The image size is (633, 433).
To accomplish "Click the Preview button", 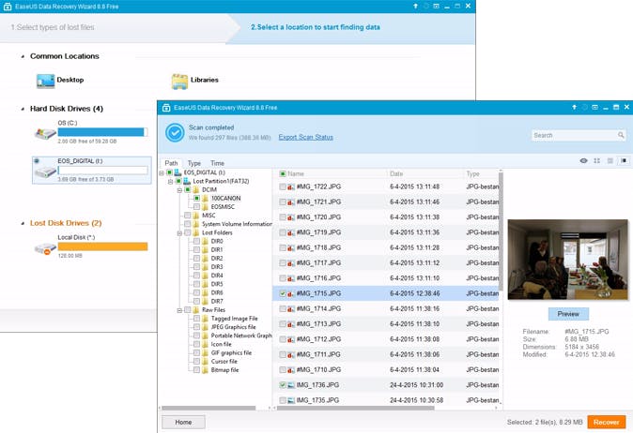I will point(568,314).
